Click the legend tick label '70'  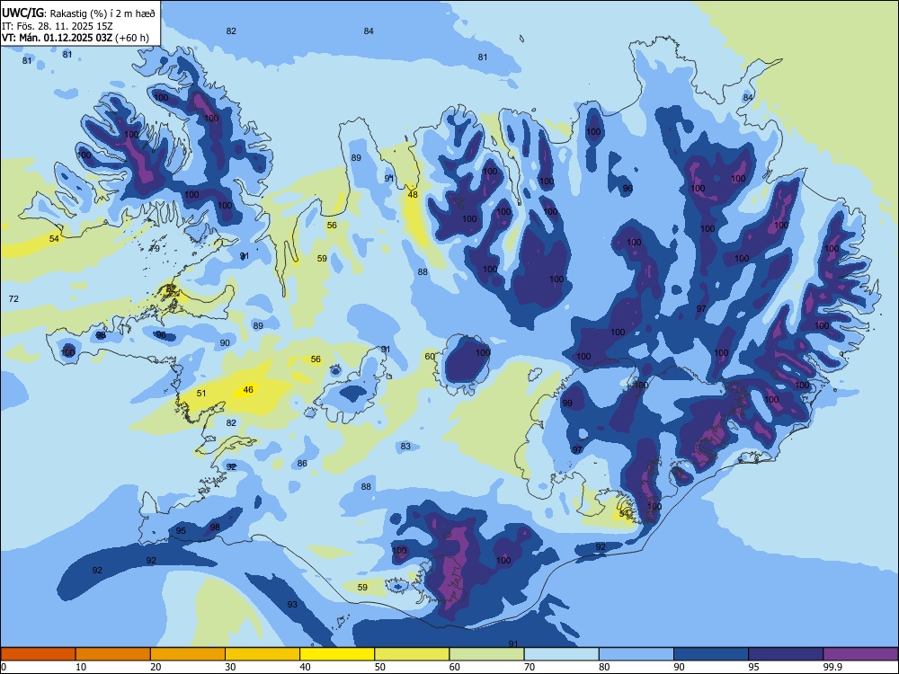(530, 667)
